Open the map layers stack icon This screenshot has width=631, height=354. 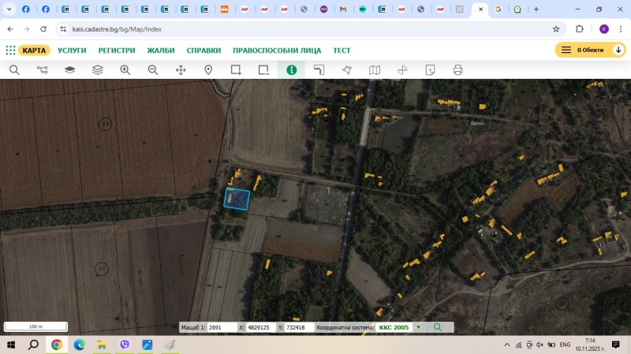pos(98,70)
